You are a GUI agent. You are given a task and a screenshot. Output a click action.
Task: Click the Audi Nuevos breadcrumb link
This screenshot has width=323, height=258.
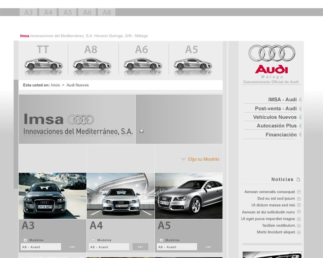pos(77,85)
